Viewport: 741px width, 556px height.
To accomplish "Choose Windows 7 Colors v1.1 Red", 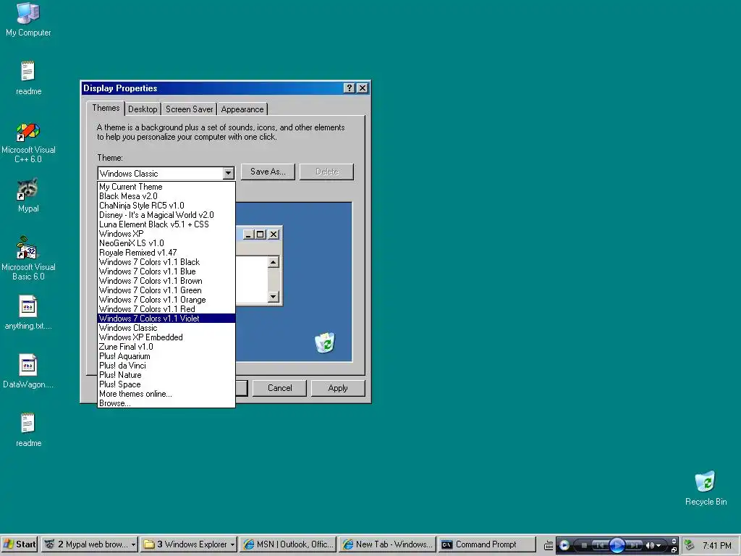I will 166,309.
